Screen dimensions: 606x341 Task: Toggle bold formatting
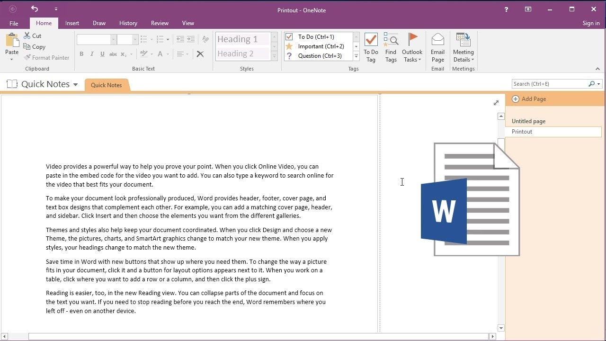[81, 54]
